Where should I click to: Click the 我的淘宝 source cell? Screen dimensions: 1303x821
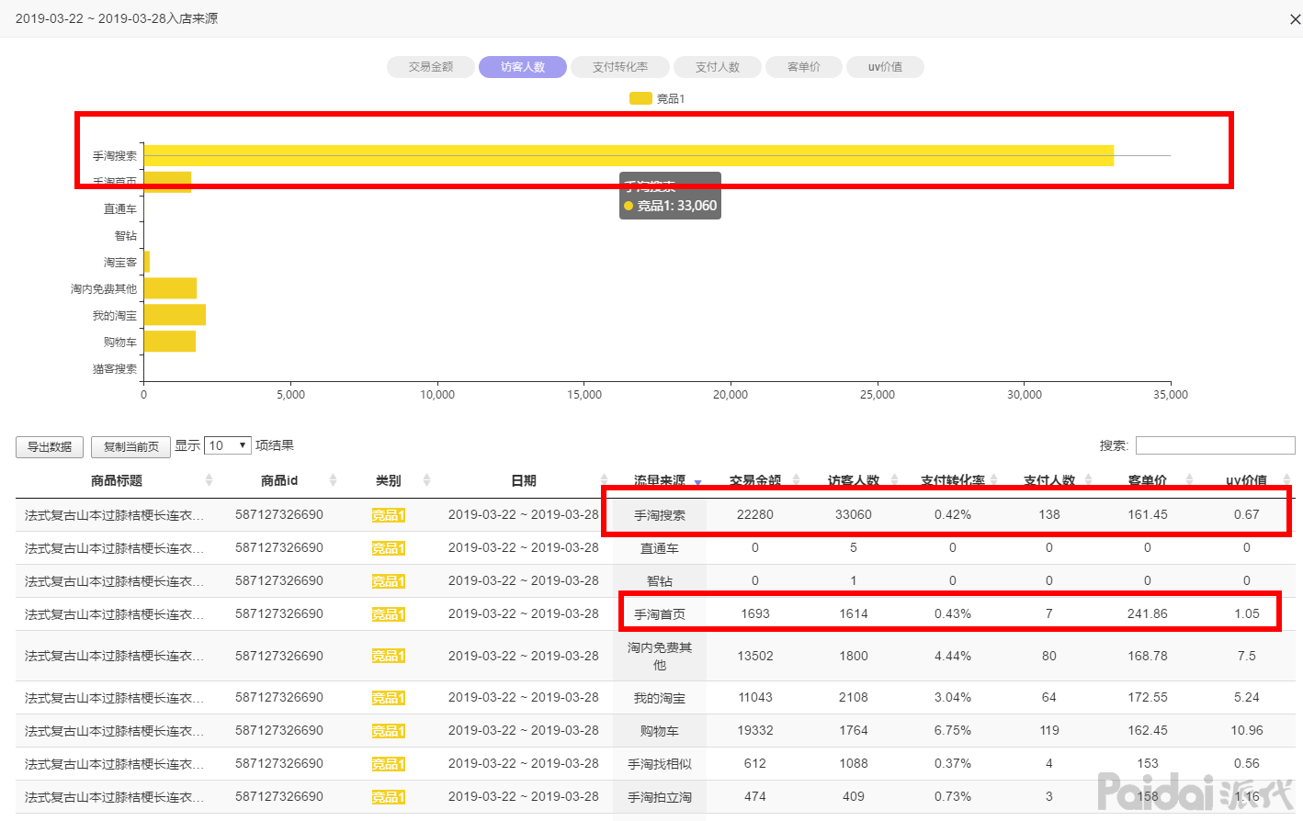pos(660,698)
